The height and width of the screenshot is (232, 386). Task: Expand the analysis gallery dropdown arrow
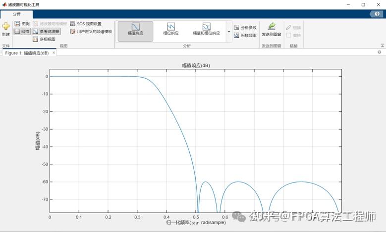pyautogui.click(x=229, y=32)
